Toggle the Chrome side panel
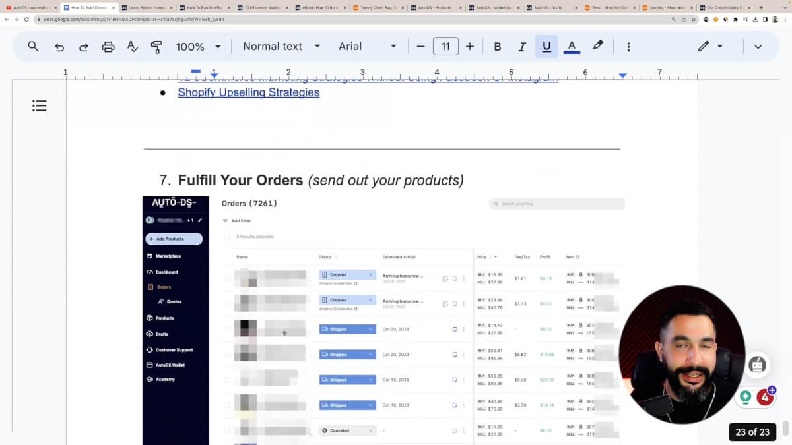792x445 pixels. (x=765, y=20)
